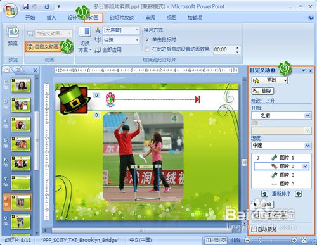Toggle the auto-advance after time checkbox

pyautogui.click(x=147, y=49)
